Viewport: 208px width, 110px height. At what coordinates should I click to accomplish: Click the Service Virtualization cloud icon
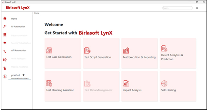pos(5,43)
